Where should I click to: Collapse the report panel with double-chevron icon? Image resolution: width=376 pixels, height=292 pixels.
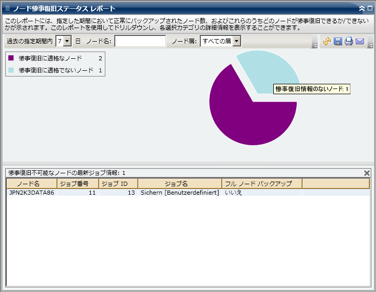click(x=361, y=8)
